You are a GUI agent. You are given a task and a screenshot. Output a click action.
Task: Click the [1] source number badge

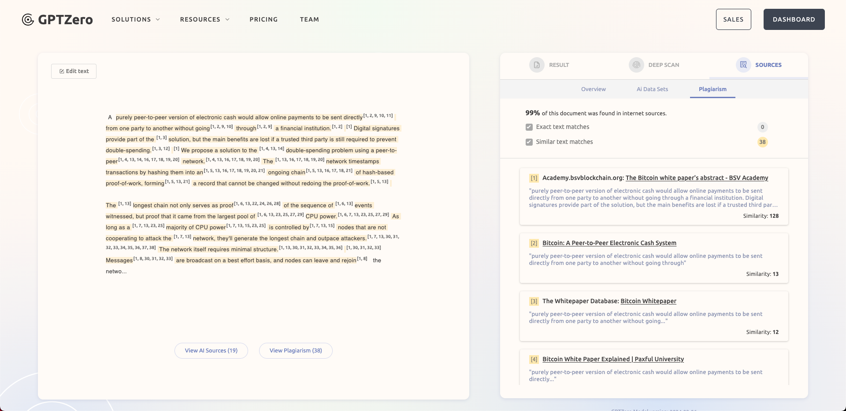coord(534,178)
